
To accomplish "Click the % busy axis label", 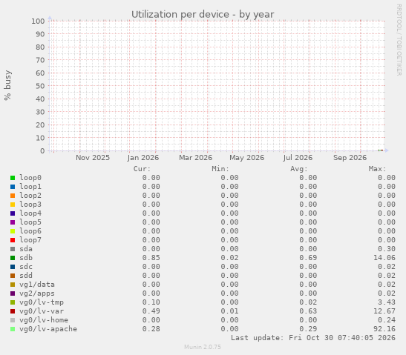I will coord(7,85).
